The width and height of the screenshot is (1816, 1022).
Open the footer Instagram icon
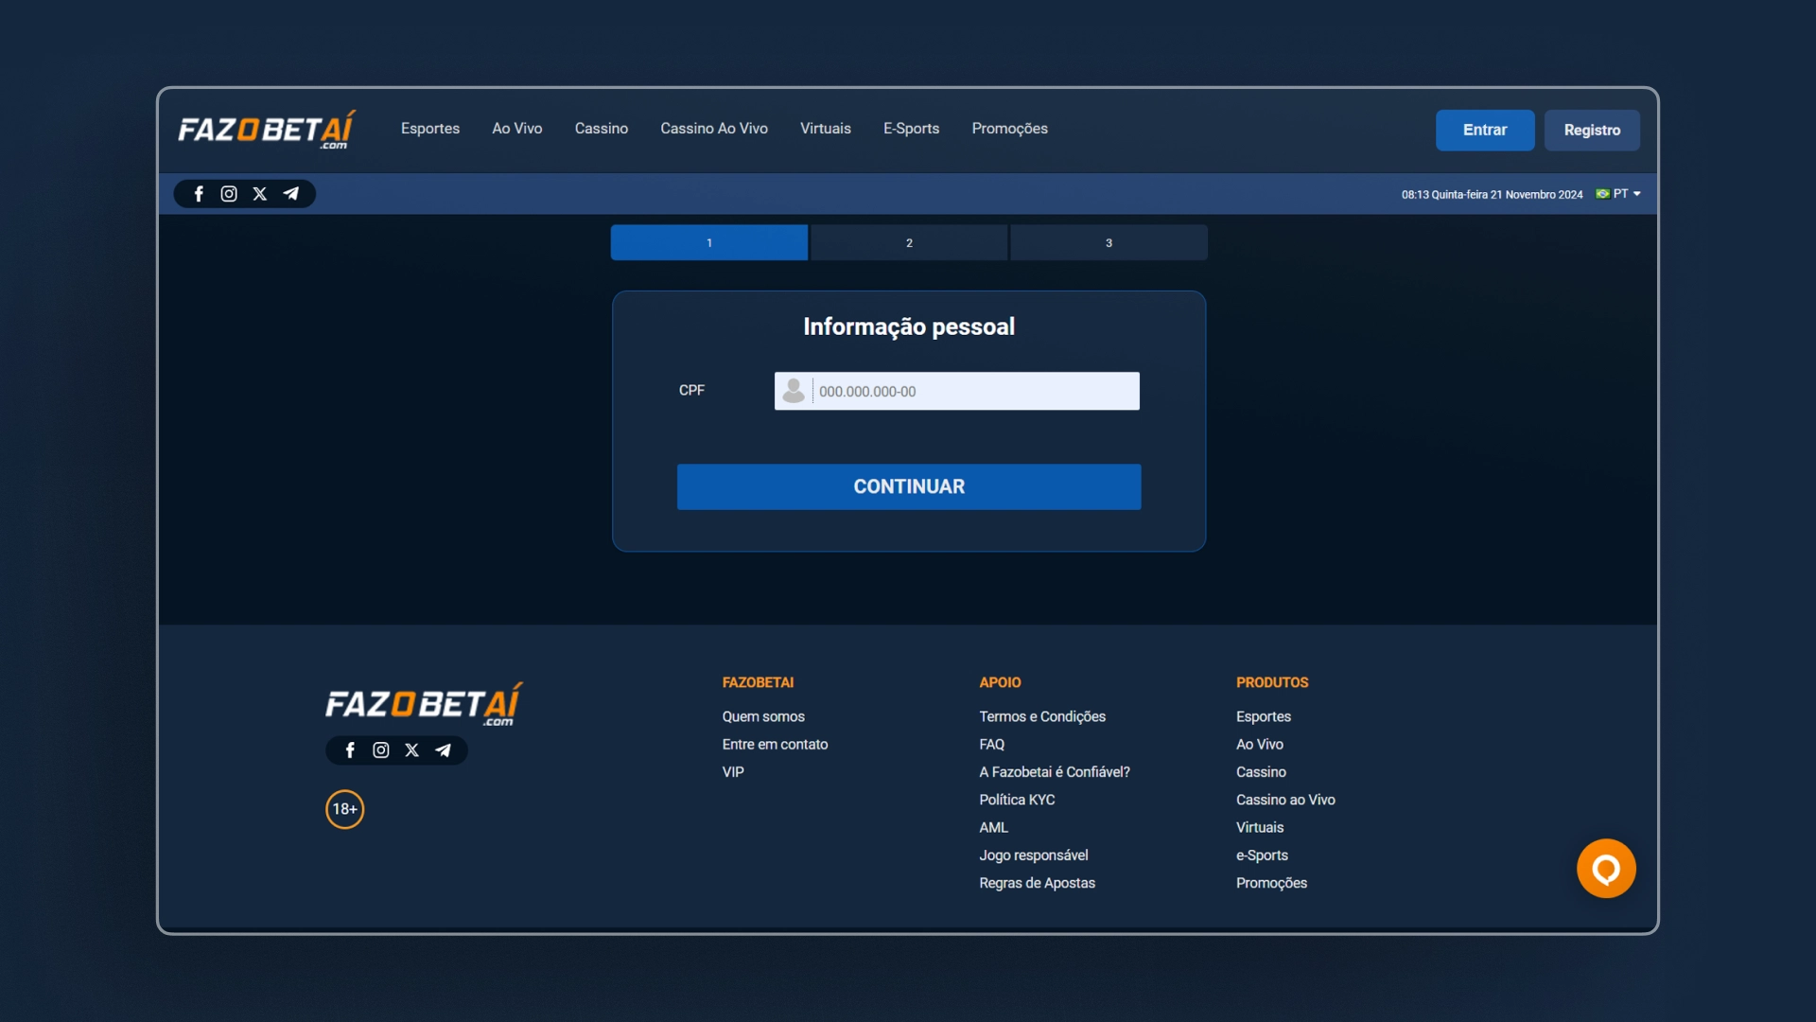tap(381, 750)
